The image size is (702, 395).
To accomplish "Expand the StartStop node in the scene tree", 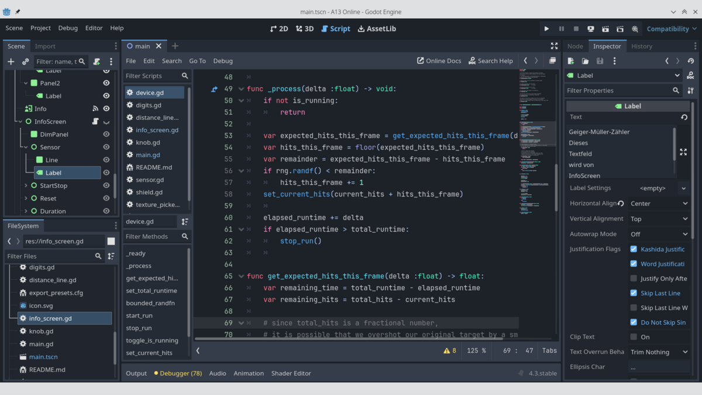I will point(26,186).
